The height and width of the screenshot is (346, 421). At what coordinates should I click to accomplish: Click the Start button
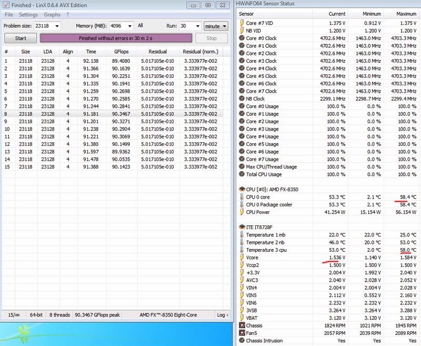(x=21, y=38)
